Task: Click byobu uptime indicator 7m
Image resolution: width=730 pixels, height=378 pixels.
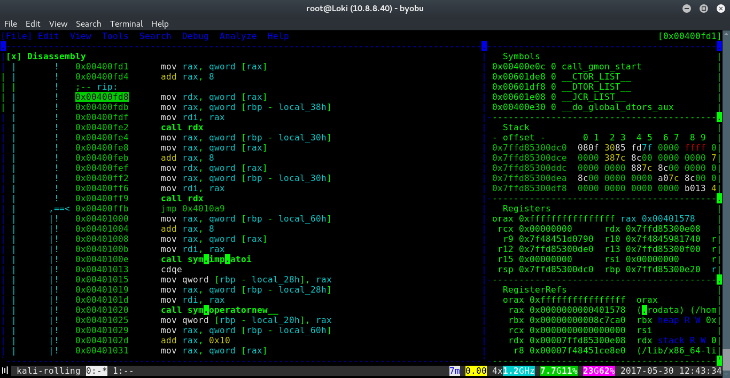Action: coord(455,371)
